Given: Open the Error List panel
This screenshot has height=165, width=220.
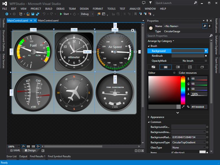Looking at the screenshot, I should coord(11,156).
